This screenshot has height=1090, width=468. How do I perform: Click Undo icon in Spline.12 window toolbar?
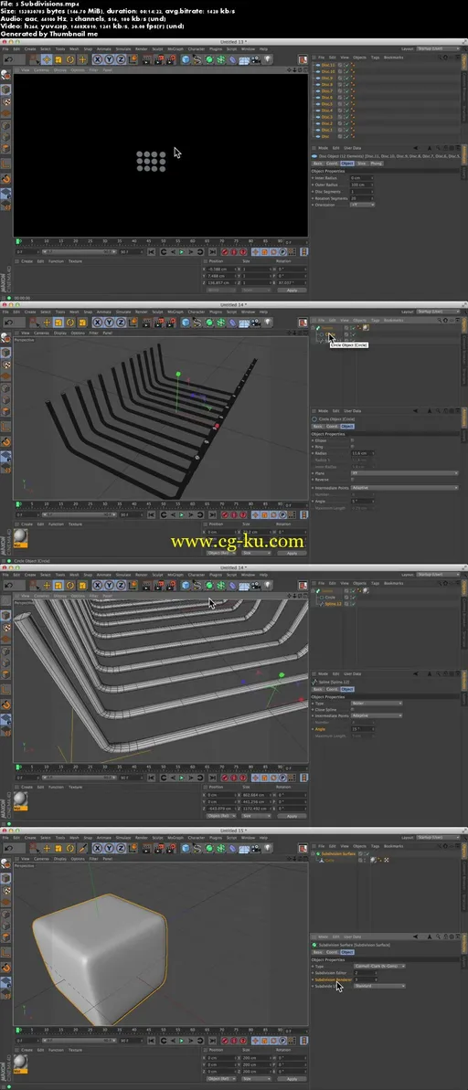(10, 586)
